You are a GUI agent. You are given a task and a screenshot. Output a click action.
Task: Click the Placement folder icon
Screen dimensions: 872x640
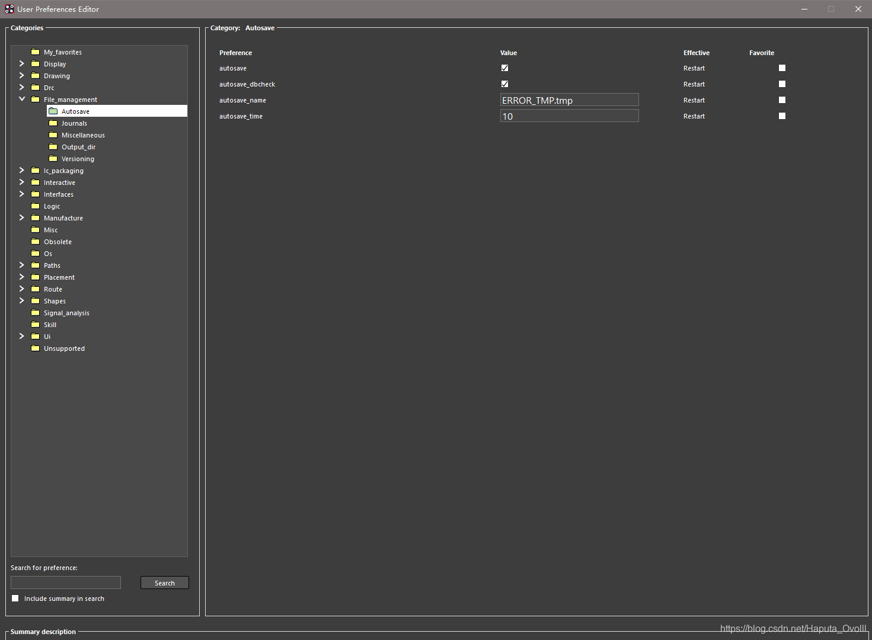point(35,277)
